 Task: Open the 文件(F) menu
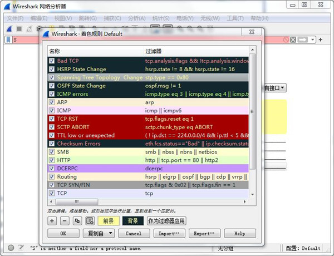[x=15, y=18]
